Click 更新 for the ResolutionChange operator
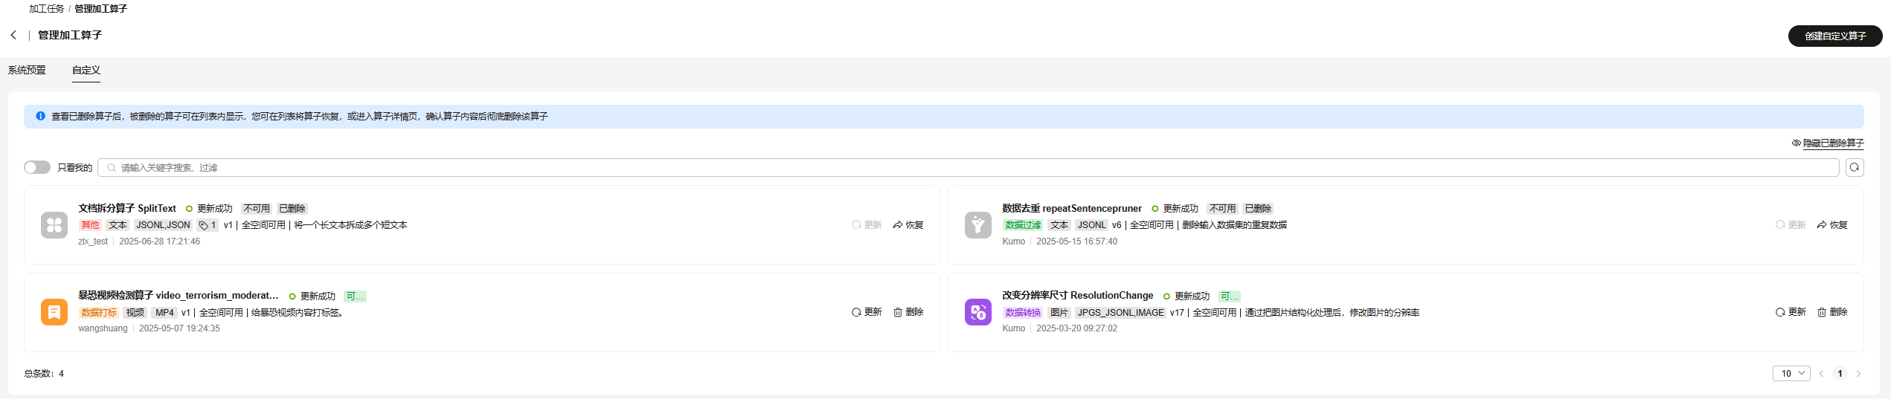 pyautogui.click(x=1791, y=312)
